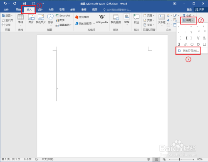Switch to the View (视图) tab
Viewport: 208px width, 162px height.
(95, 10)
